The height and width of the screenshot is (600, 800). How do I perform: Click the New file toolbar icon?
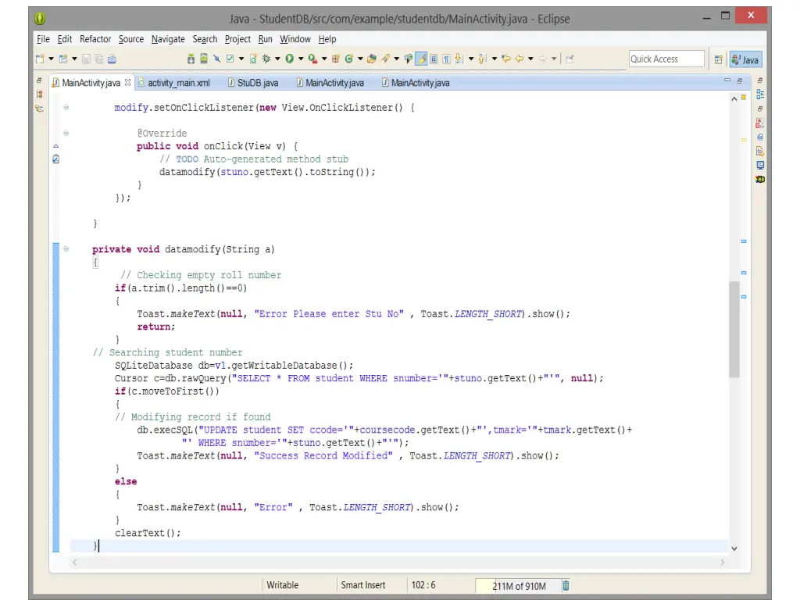tap(40, 59)
